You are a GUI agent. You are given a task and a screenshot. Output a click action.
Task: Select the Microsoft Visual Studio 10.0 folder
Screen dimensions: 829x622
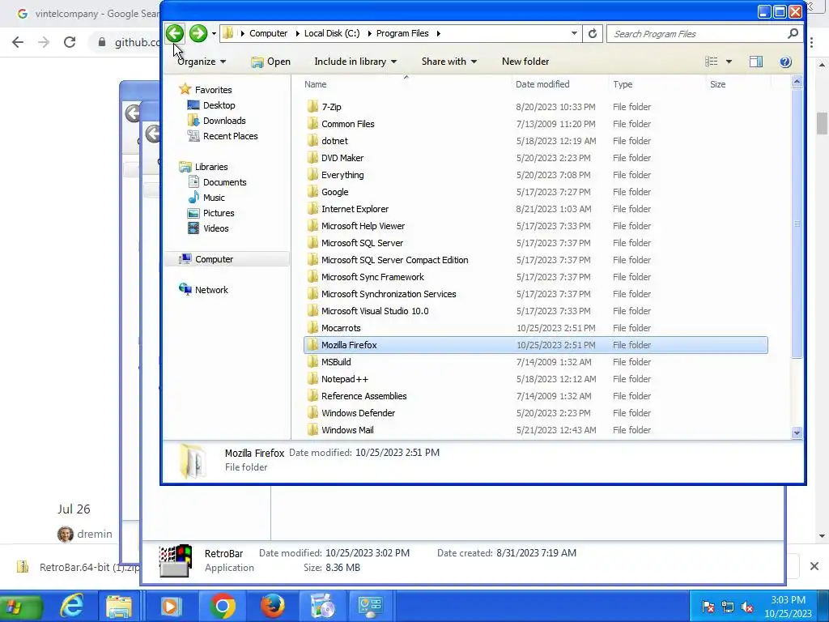pyautogui.click(x=374, y=311)
